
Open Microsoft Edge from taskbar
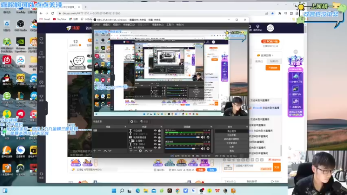click(x=137, y=191)
